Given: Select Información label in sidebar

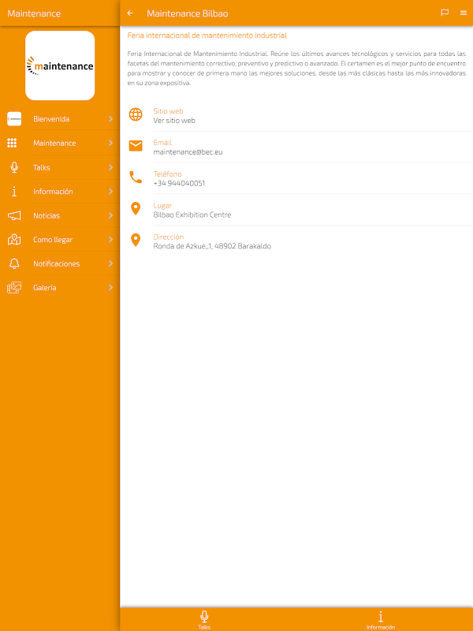Looking at the screenshot, I should click(x=53, y=192).
